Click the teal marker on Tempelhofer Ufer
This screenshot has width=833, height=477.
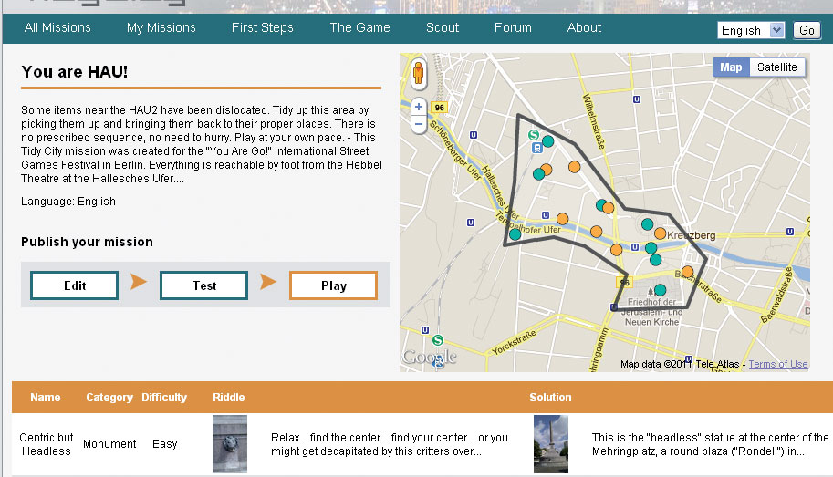point(515,234)
